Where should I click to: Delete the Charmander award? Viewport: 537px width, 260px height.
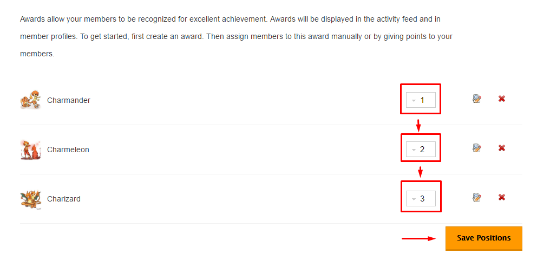[x=502, y=99]
